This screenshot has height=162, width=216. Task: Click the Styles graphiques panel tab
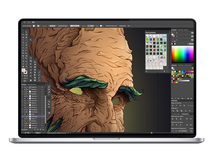[150, 32]
